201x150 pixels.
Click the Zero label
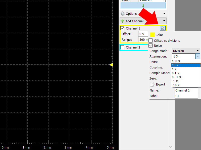pos(153,78)
